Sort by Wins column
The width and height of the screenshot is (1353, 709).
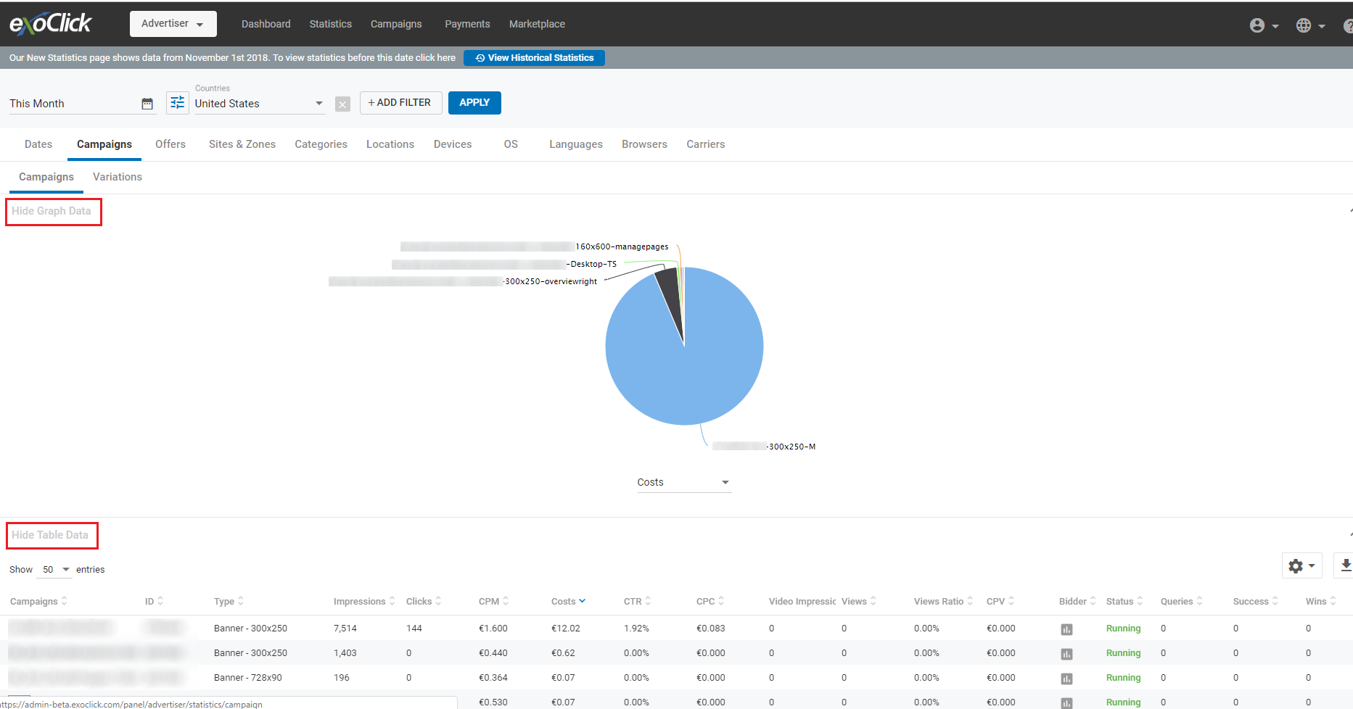pos(1320,601)
